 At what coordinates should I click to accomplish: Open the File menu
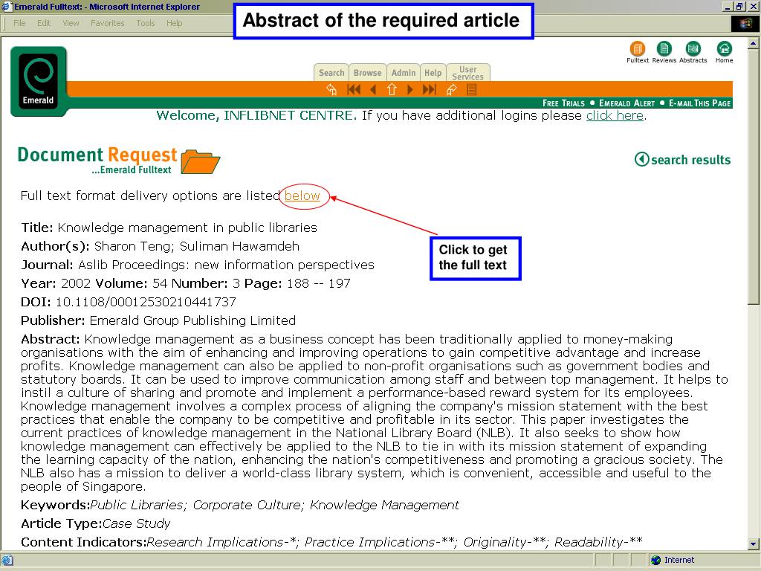pyautogui.click(x=19, y=23)
